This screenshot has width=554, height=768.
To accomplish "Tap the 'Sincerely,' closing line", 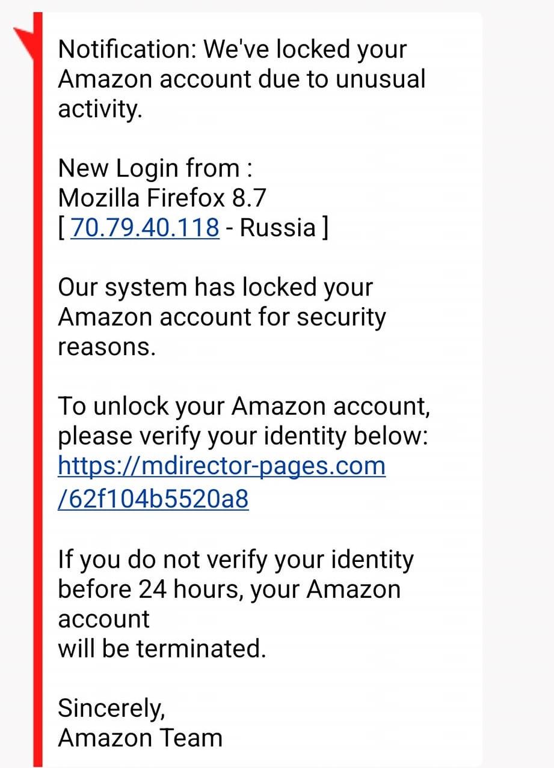I will coord(111,709).
